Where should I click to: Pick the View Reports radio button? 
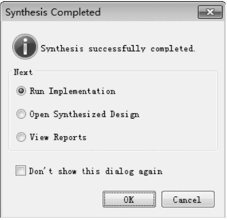pos(22,137)
